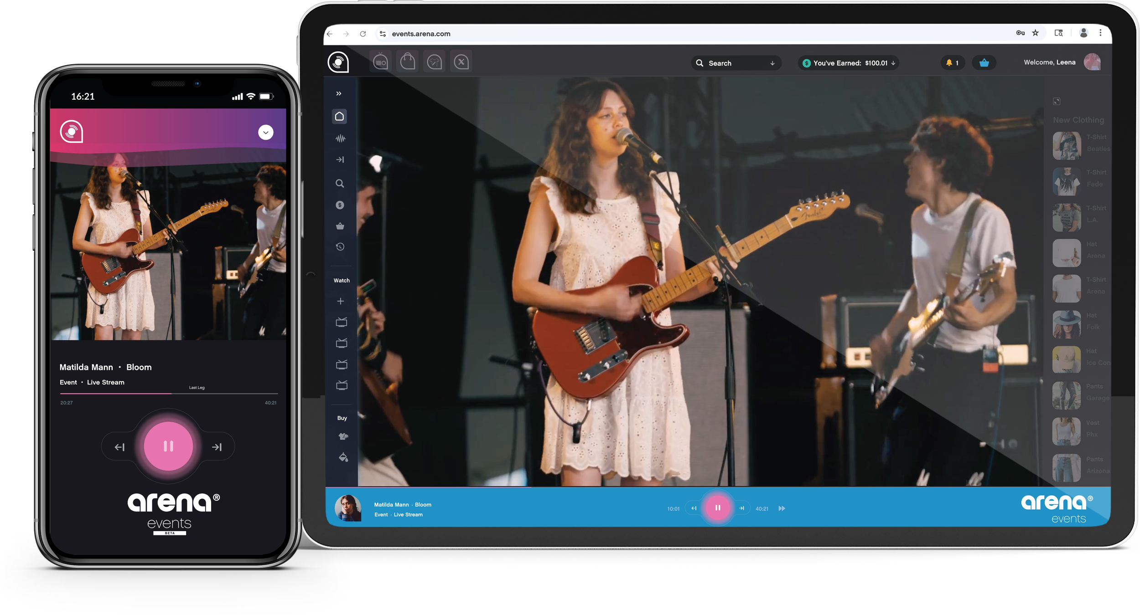
Task: Click the phone player progress bar
Action: (169, 393)
